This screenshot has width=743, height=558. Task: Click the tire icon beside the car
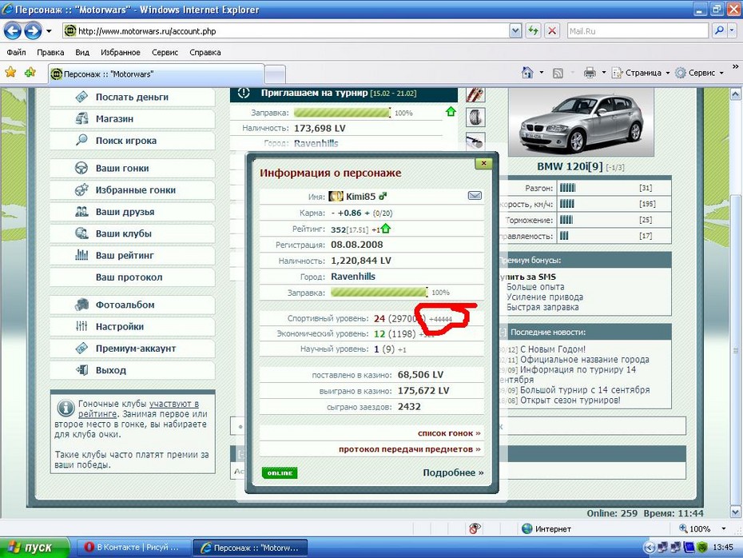(475, 117)
